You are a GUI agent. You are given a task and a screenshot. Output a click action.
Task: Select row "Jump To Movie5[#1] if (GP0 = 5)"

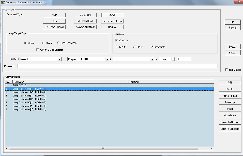[109, 103]
